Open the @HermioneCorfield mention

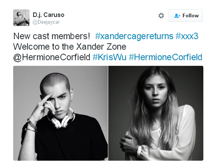tap(52, 57)
